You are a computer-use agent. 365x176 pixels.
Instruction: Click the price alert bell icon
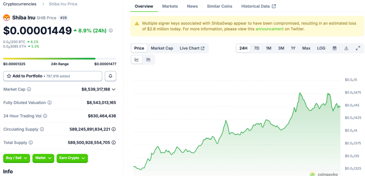(110, 76)
